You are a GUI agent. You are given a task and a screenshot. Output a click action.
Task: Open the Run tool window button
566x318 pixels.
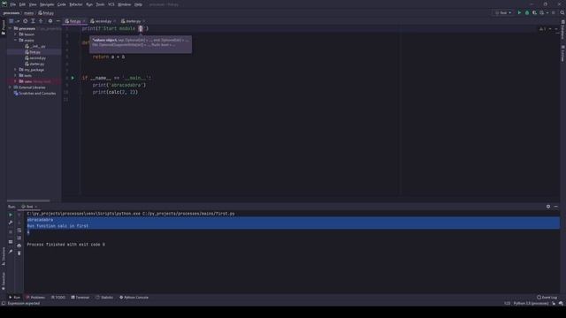(x=14, y=298)
